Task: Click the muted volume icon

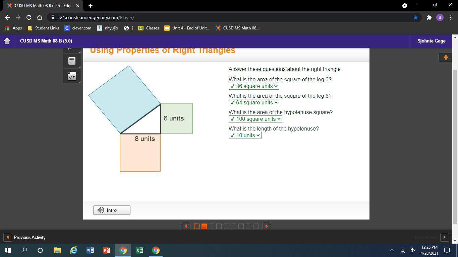Action: tap(413, 250)
